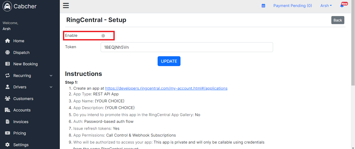Click the New Booking list icon

pyautogui.click(x=8, y=64)
